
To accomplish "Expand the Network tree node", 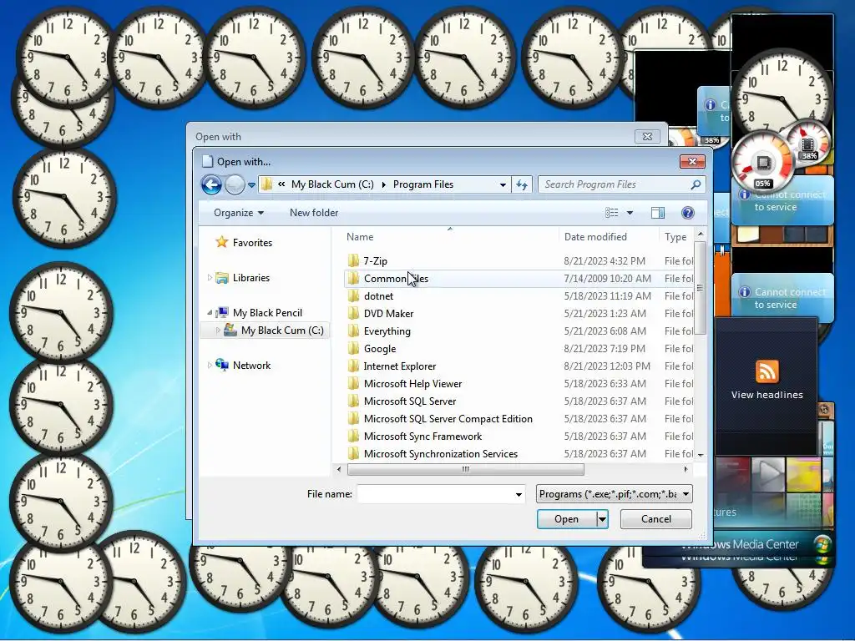I will point(210,366).
